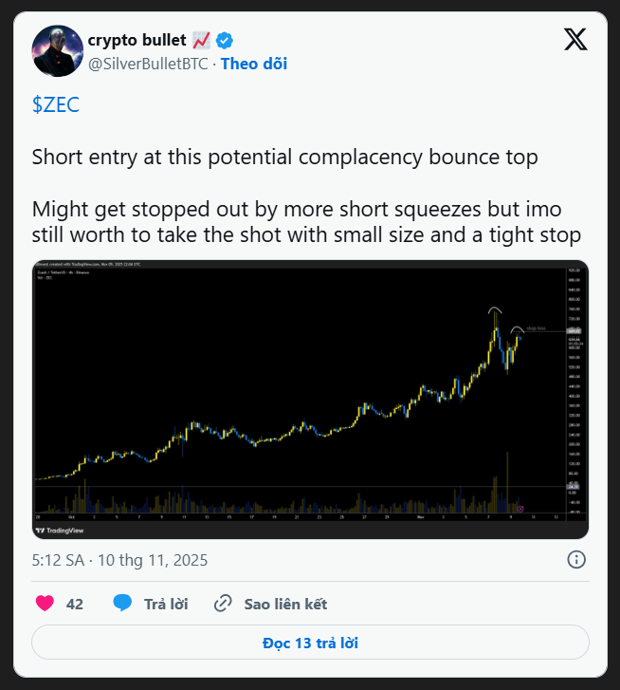Click the tweet text about short entry
The image size is (620, 690).
284,158
